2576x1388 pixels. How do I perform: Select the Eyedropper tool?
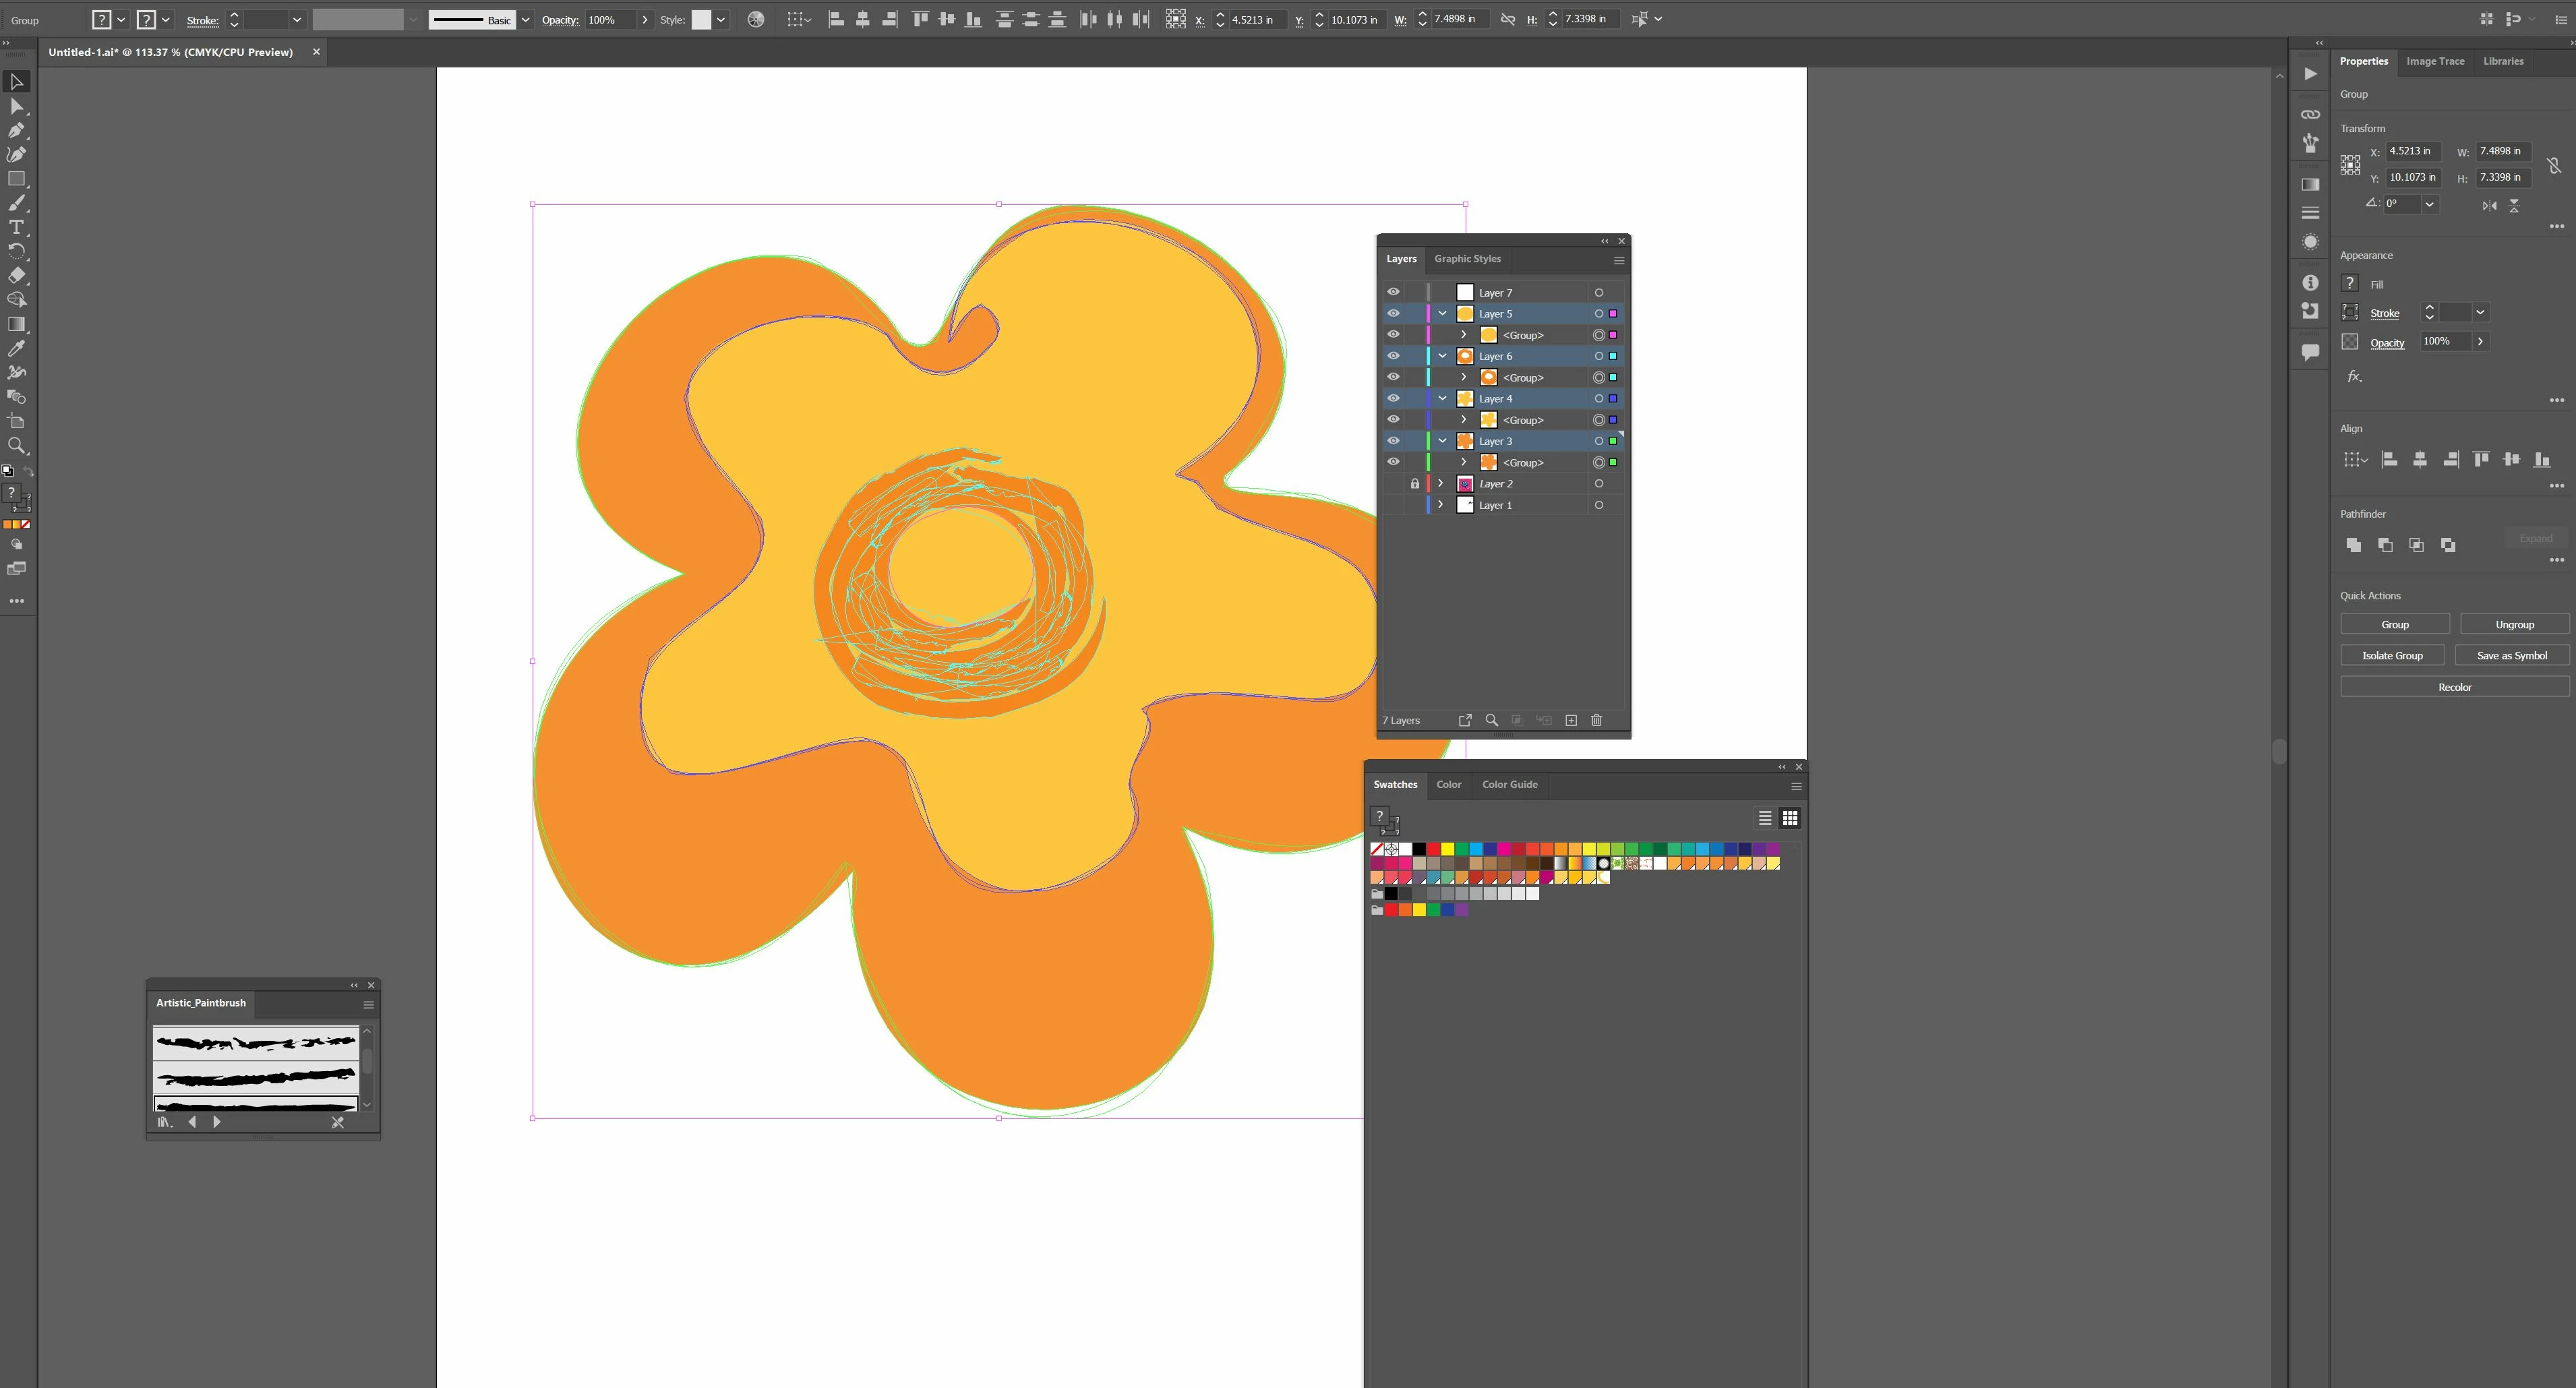click(16, 348)
